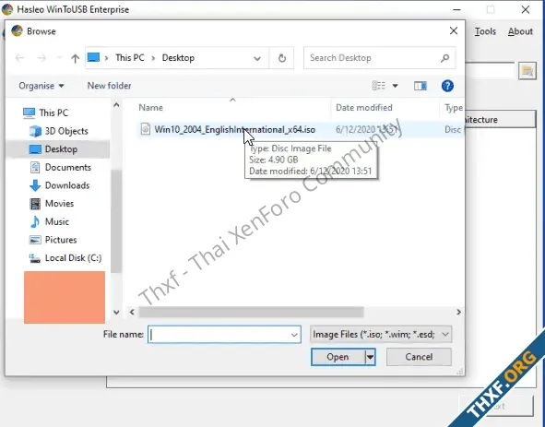The height and width of the screenshot is (427, 545).
Task: Open the view options dropdown arrow
Action: (x=396, y=86)
